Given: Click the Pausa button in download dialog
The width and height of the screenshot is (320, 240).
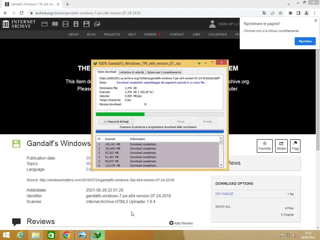Looking at the screenshot, I should pos(181,121).
